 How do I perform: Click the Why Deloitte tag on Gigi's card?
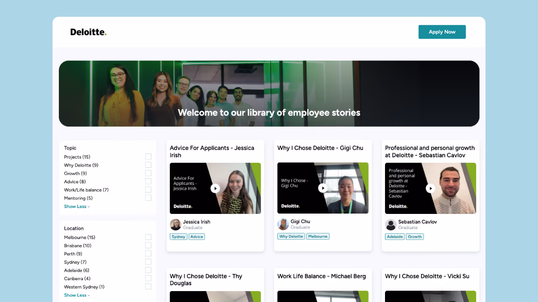291,236
